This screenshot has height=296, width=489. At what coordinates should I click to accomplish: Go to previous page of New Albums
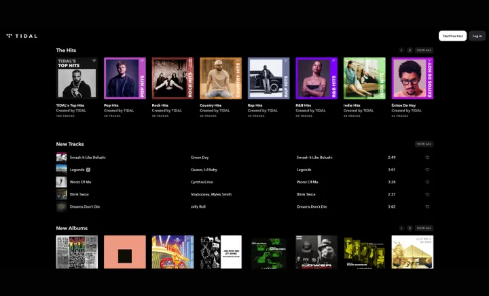tap(401, 228)
